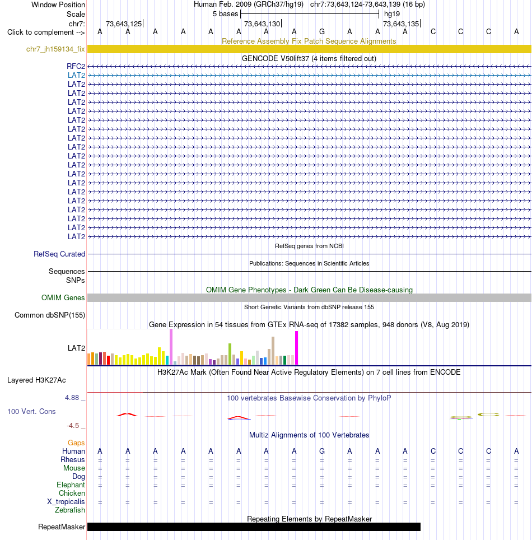The height and width of the screenshot is (540, 532).
Task: Click the Sequences track label
Action: (x=67, y=271)
